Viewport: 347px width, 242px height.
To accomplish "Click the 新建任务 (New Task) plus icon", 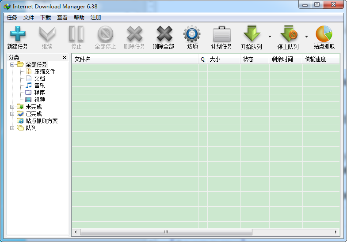I will coord(17,34).
